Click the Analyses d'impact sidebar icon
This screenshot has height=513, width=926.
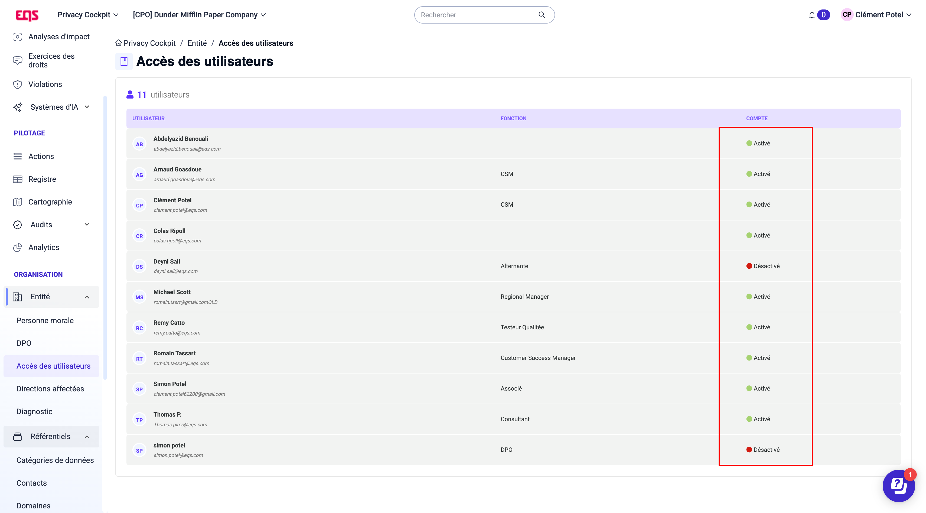[x=18, y=37]
